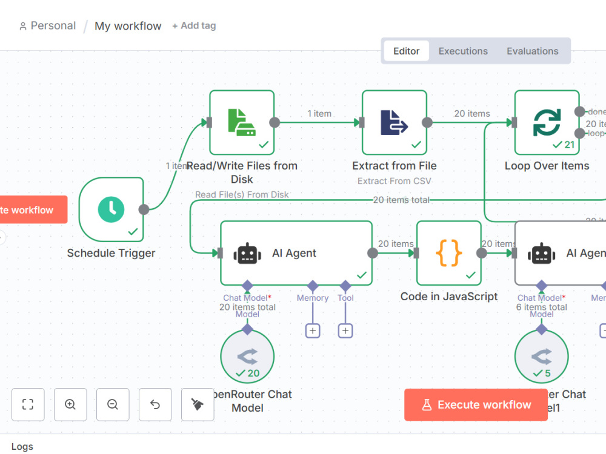The height and width of the screenshot is (454, 606).
Task: Zoom in on the canvas
Action: pos(70,404)
